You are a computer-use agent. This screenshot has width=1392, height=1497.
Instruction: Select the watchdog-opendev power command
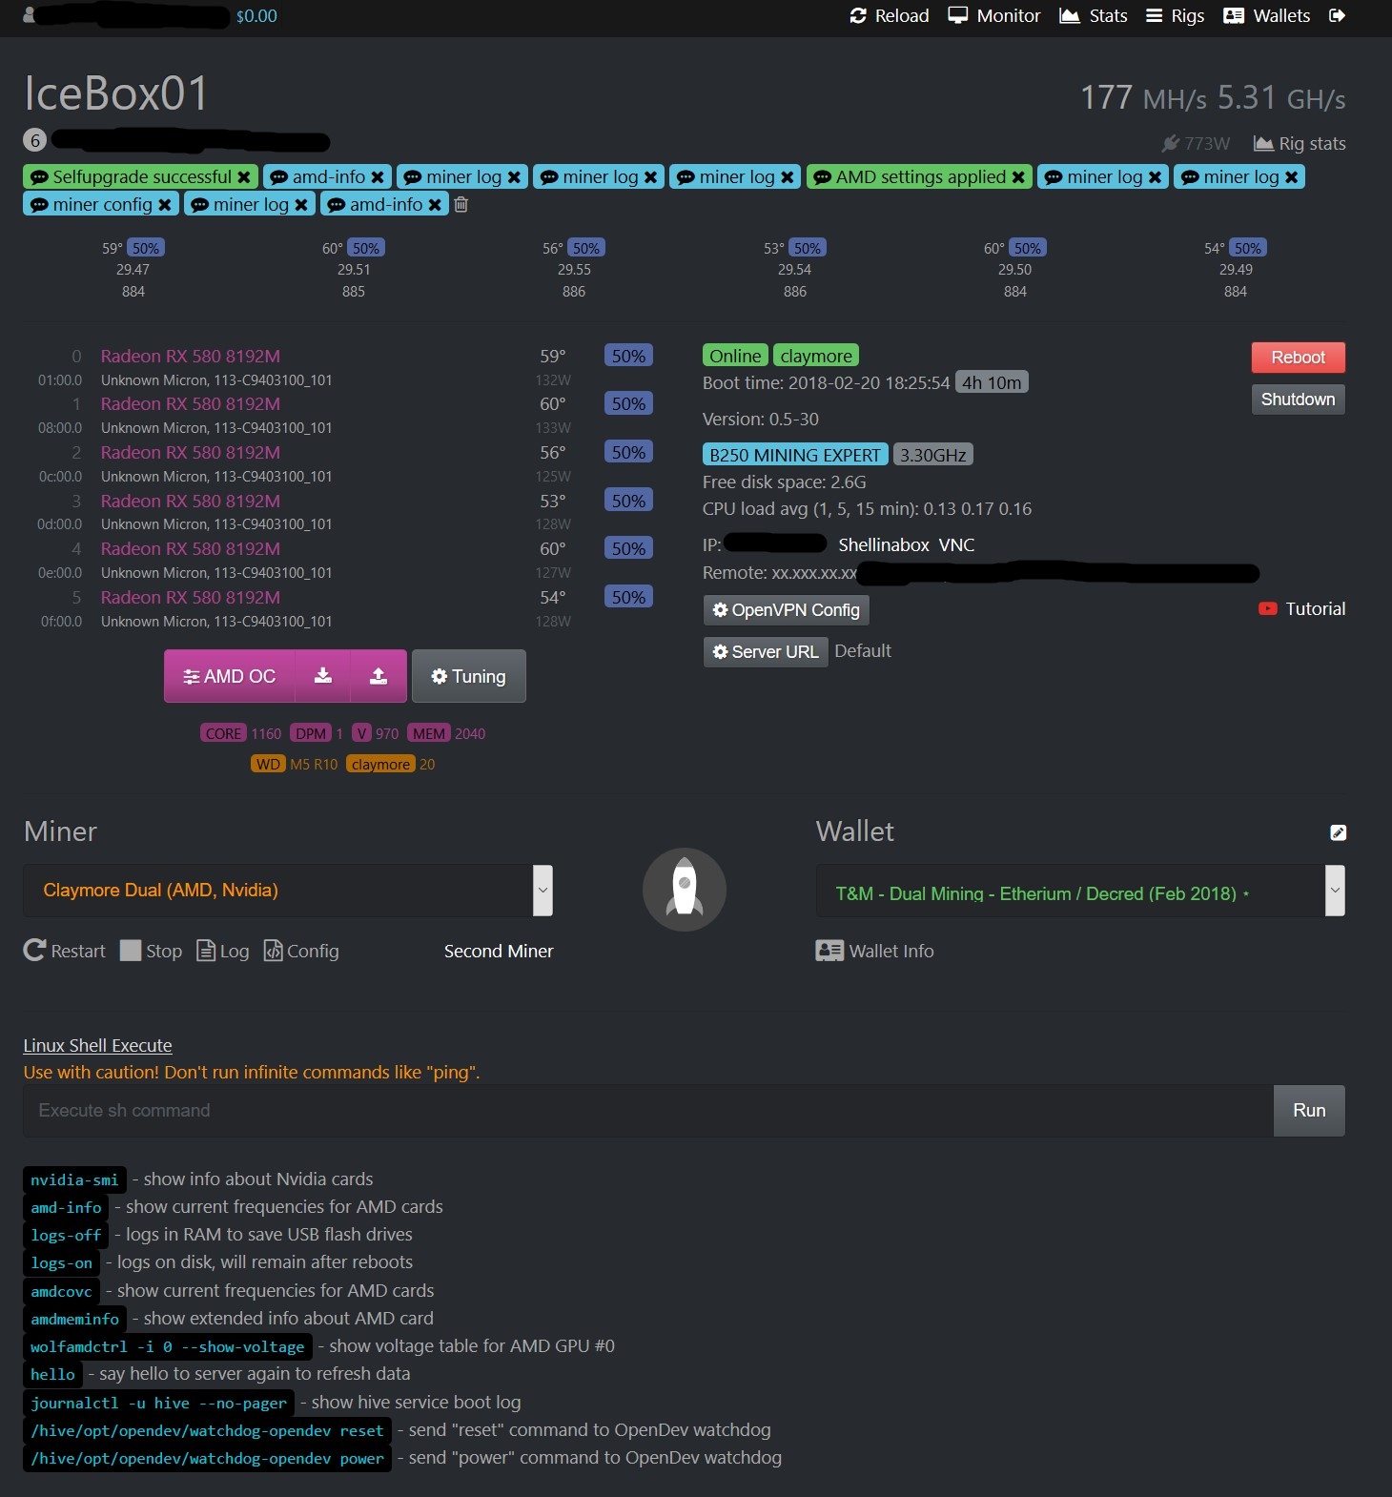coord(207,1459)
